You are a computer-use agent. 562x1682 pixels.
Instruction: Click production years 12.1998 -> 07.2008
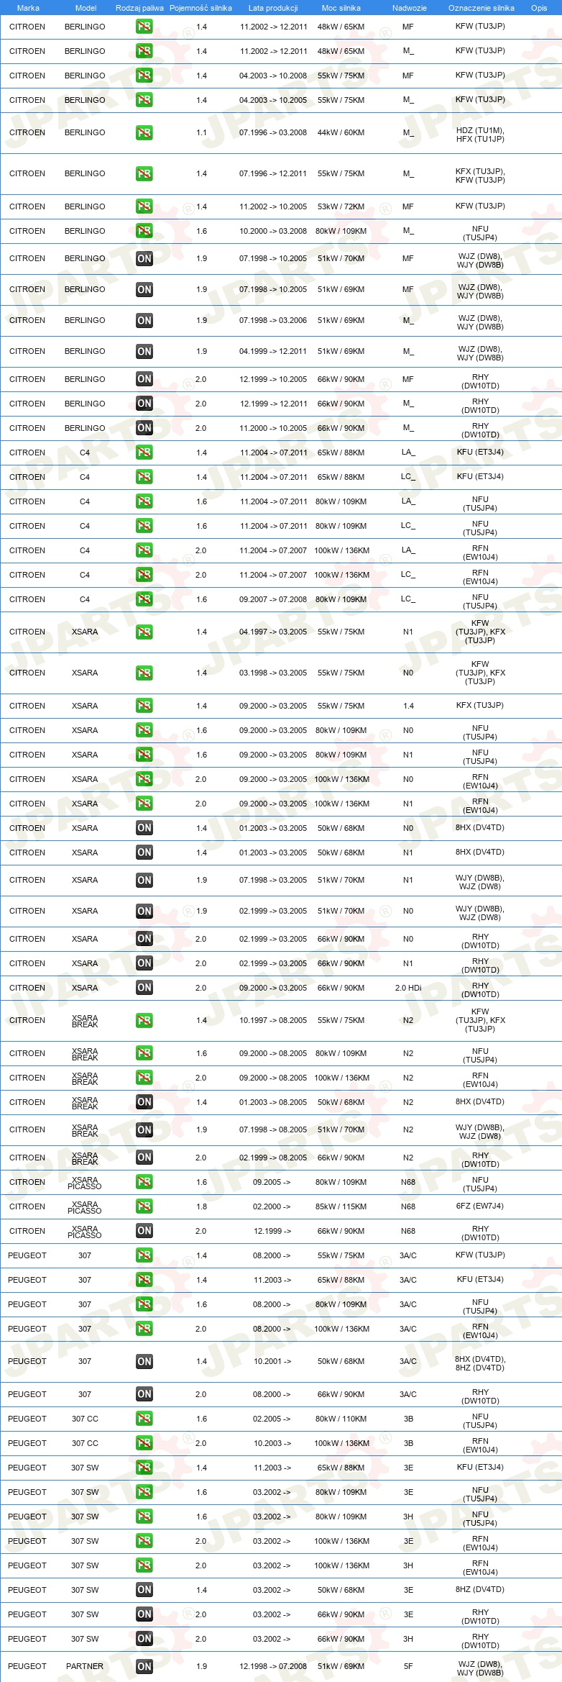[273, 1666]
